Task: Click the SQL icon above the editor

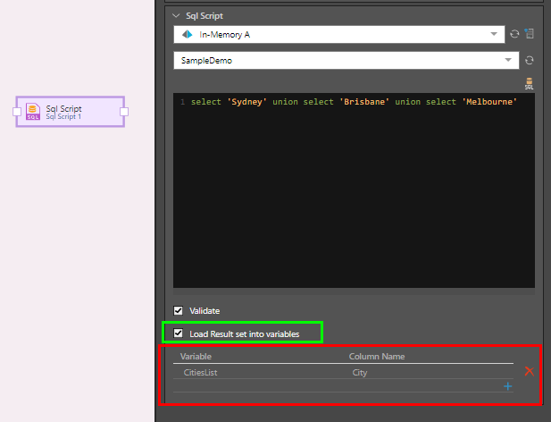Action: pos(529,84)
